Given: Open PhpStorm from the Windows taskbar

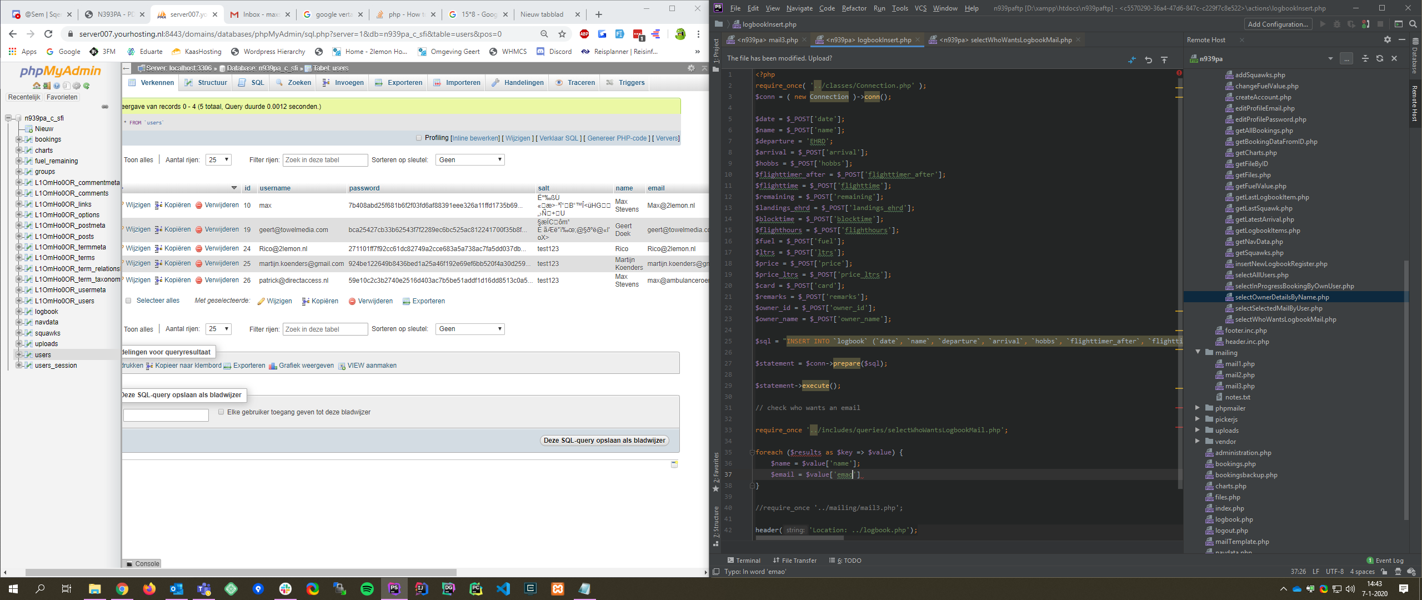Looking at the screenshot, I should tap(394, 589).
